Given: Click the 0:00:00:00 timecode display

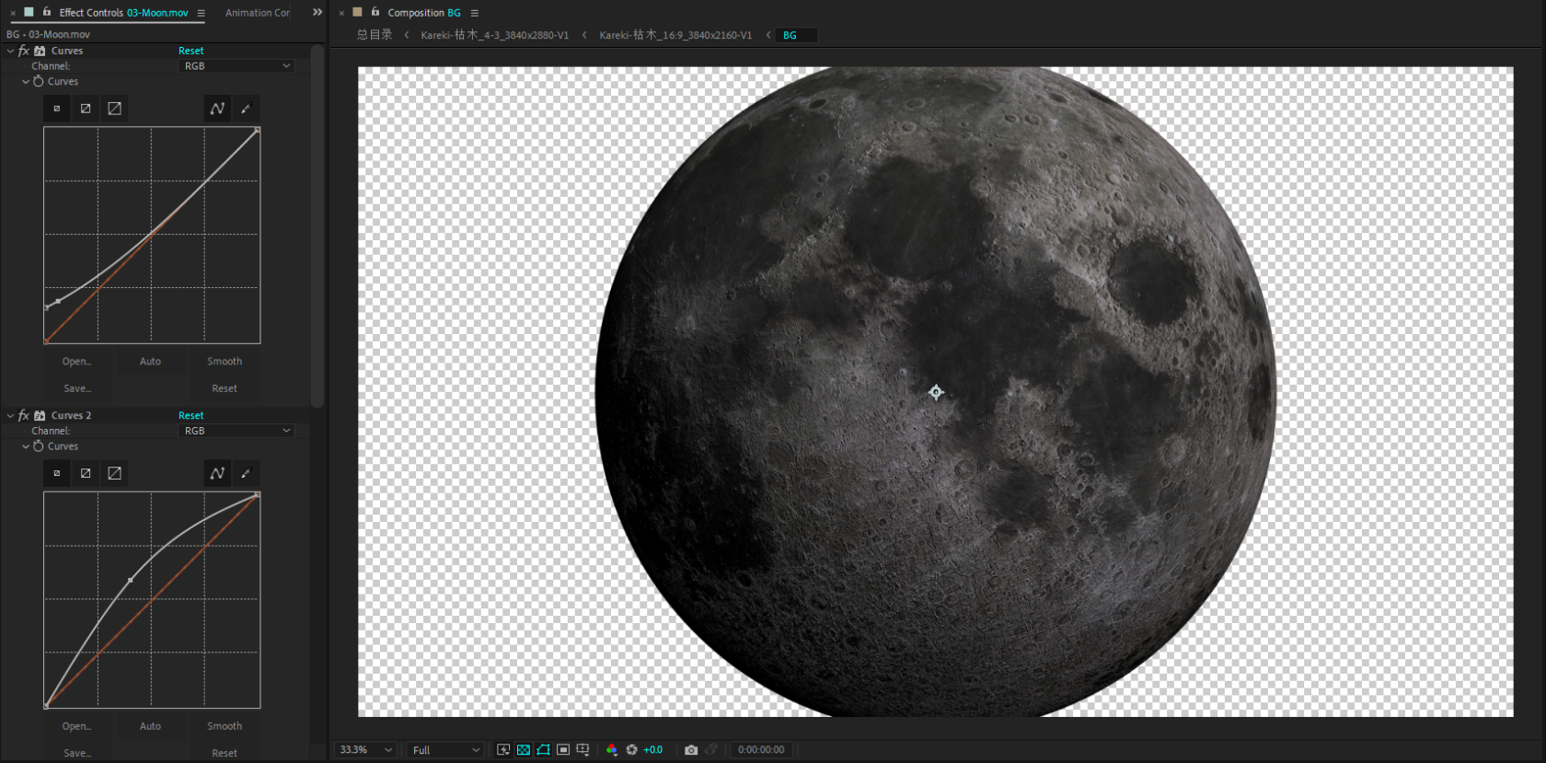Looking at the screenshot, I should coord(761,750).
